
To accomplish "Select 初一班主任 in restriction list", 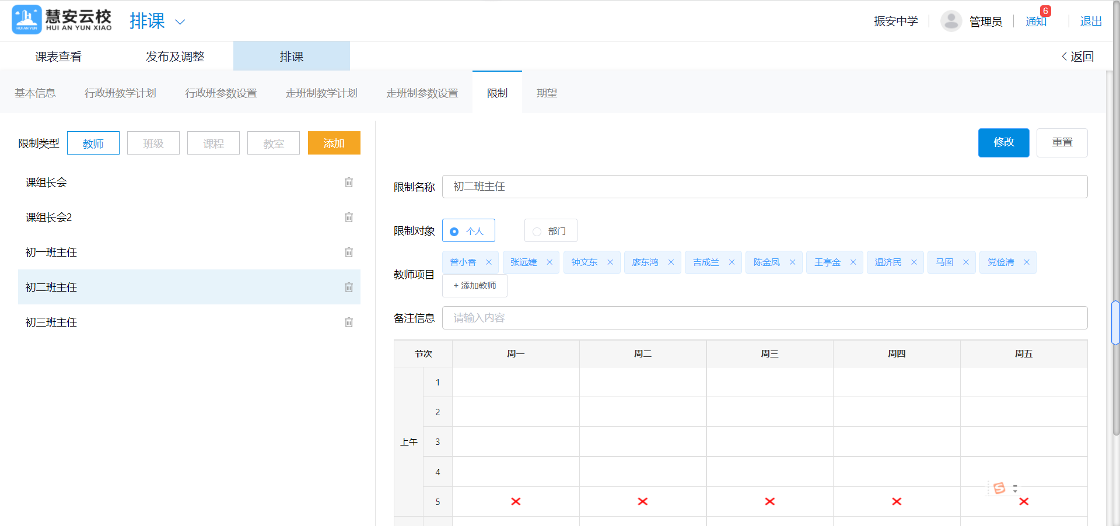I will (189, 253).
